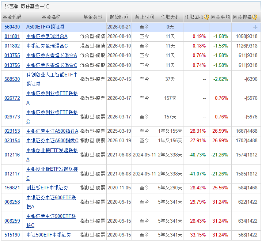The height and width of the screenshot is (242, 262).
Task: Select the 584|1468 ranking cell
Action: click(248, 188)
